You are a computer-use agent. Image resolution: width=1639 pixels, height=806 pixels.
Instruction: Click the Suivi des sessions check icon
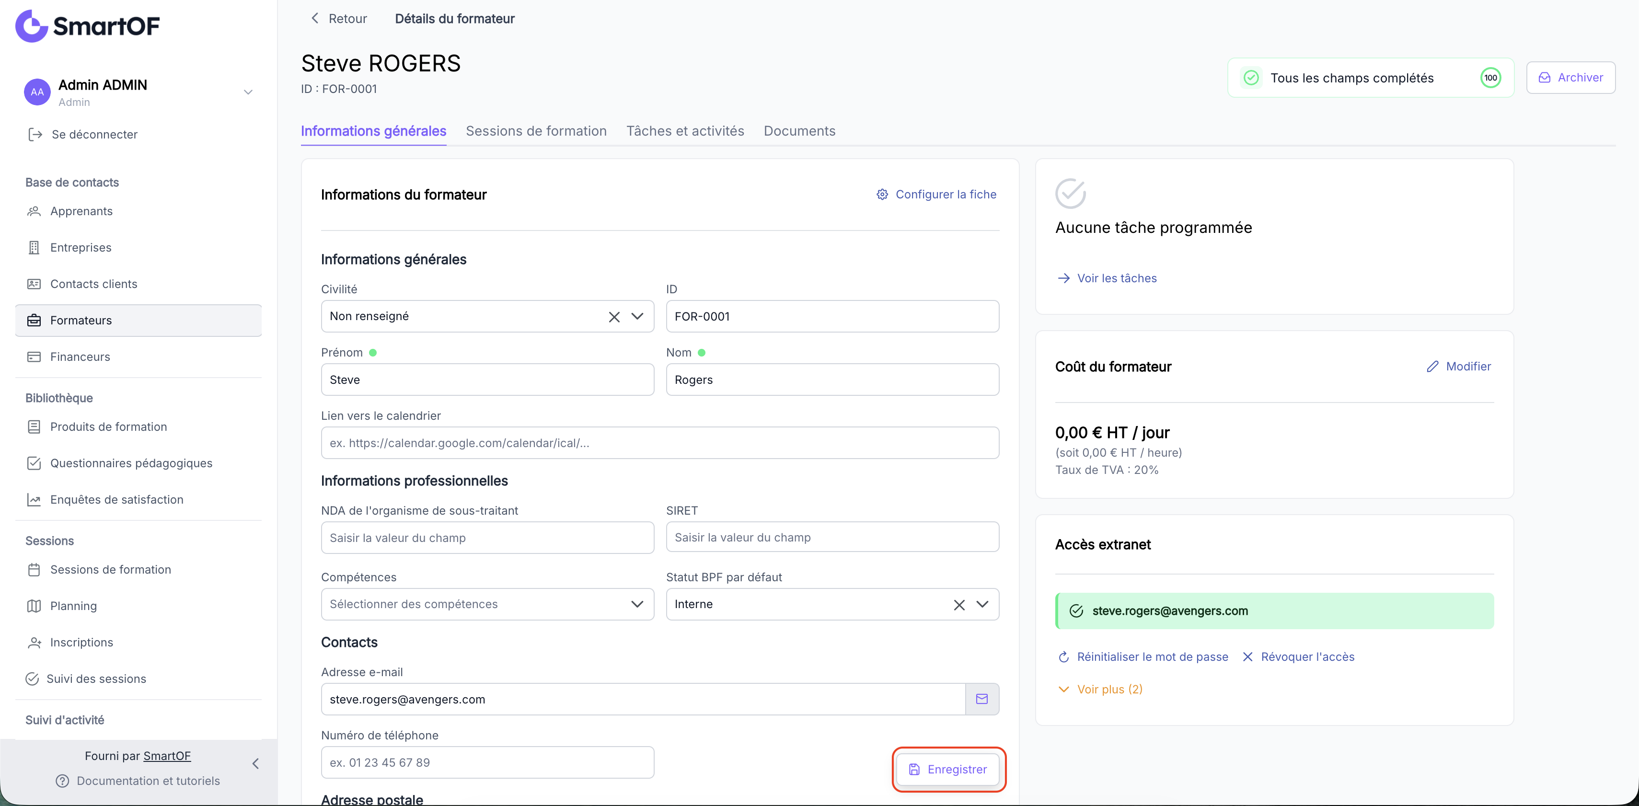(x=33, y=679)
